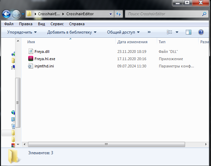211x166 pixels.
Task: Click the refresh button next to address bar
Action: click(119, 14)
